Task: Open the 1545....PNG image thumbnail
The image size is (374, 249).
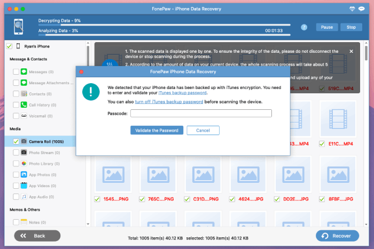Action: coord(113,174)
